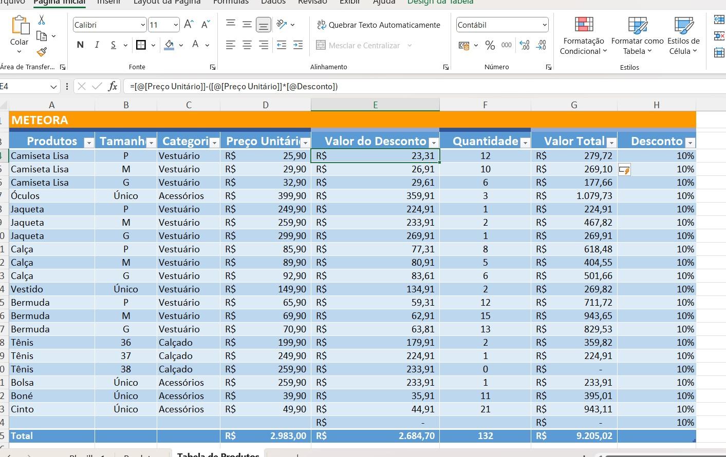The width and height of the screenshot is (726, 457).
Task: Open the font color dropdown arrow
Action: tap(207, 46)
